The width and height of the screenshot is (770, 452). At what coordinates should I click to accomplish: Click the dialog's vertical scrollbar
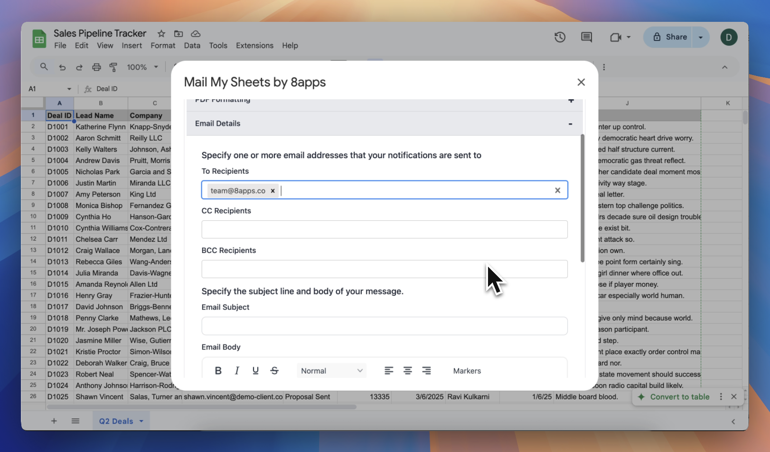[582, 198]
